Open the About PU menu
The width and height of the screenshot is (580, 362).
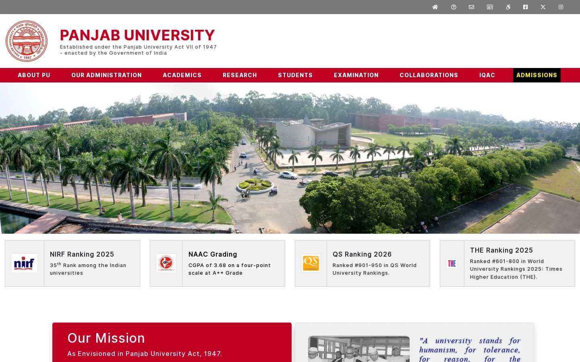(x=34, y=75)
